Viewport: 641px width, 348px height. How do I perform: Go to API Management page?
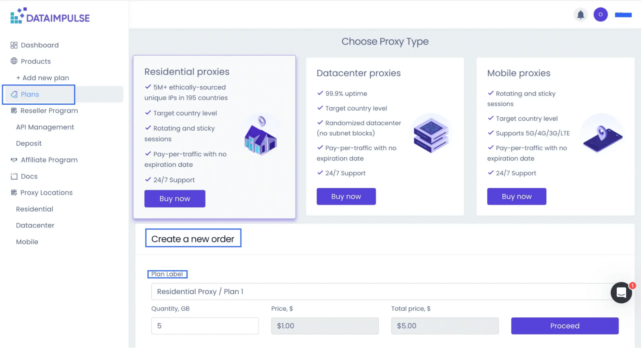[45, 127]
